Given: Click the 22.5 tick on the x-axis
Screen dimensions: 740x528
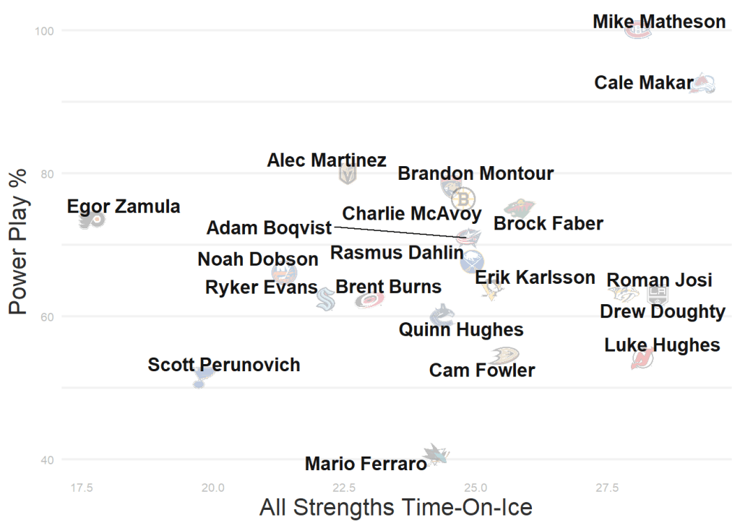Looking at the screenshot, I should [344, 488].
